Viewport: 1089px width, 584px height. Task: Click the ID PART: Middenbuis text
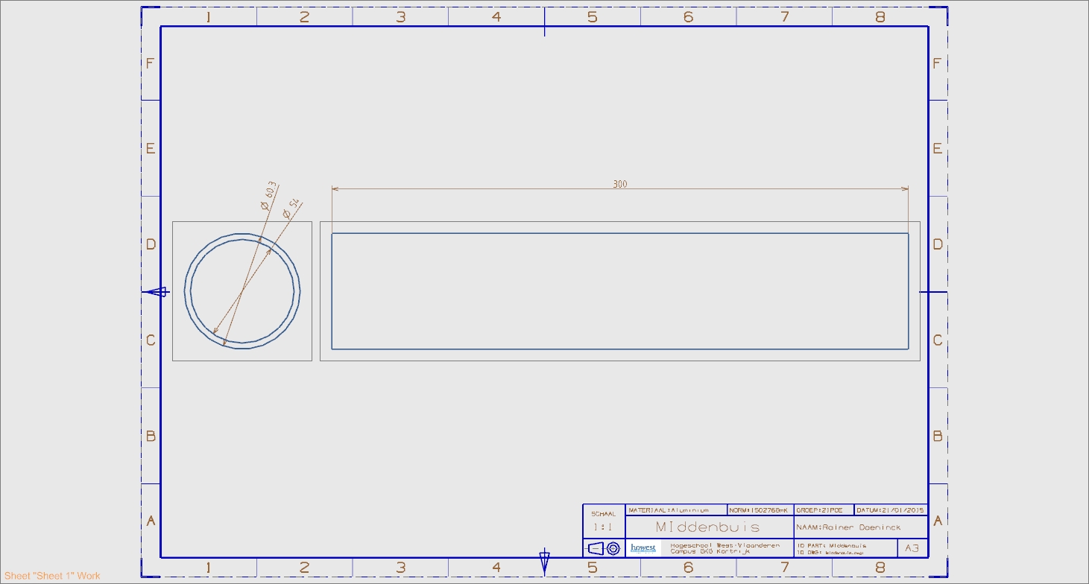tap(831, 545)
